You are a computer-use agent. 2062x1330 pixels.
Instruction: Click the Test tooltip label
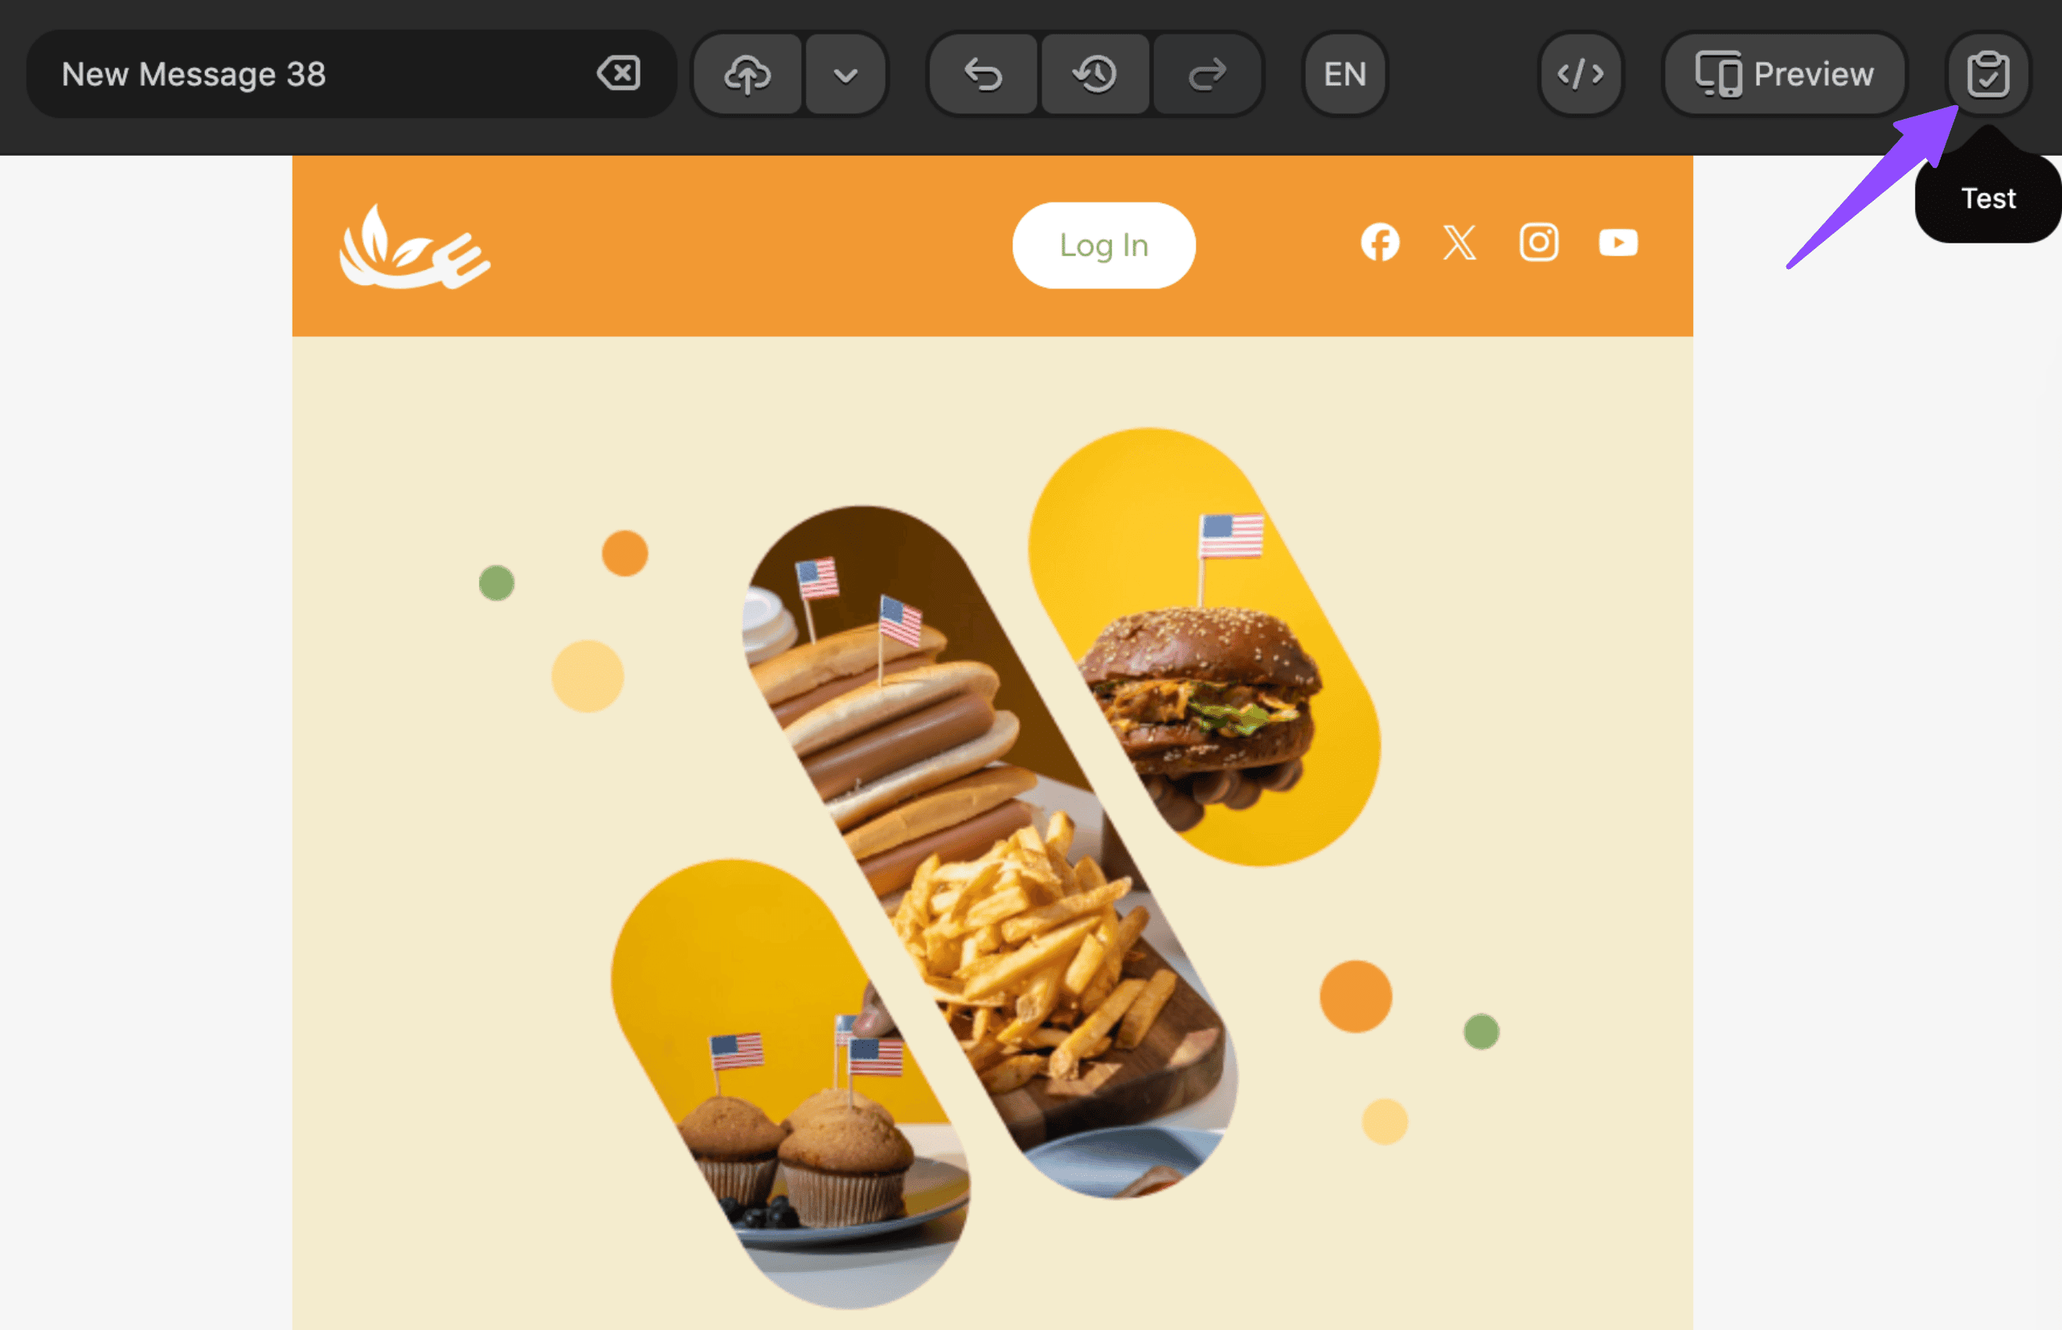point(1988,198)
